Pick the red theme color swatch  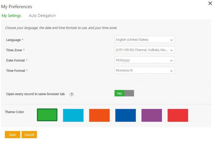(178, 115)
